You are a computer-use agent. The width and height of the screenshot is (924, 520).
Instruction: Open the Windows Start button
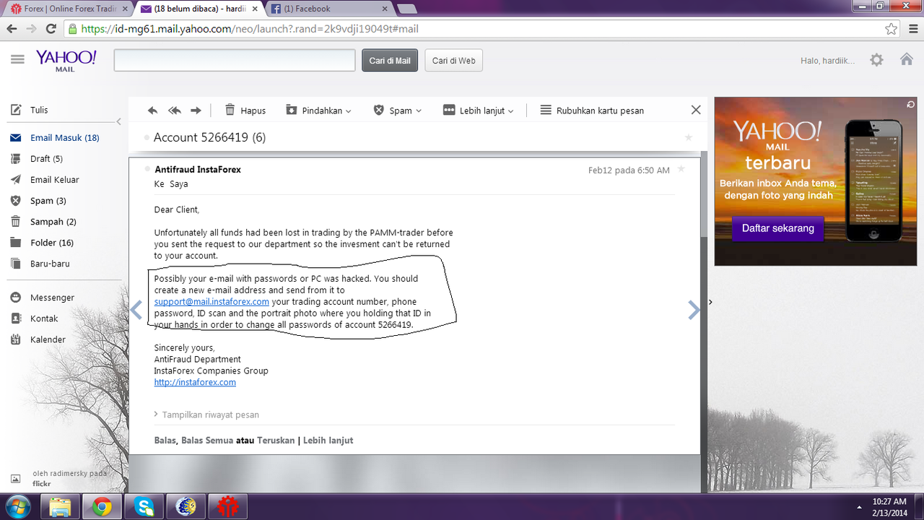click(17, 506)
